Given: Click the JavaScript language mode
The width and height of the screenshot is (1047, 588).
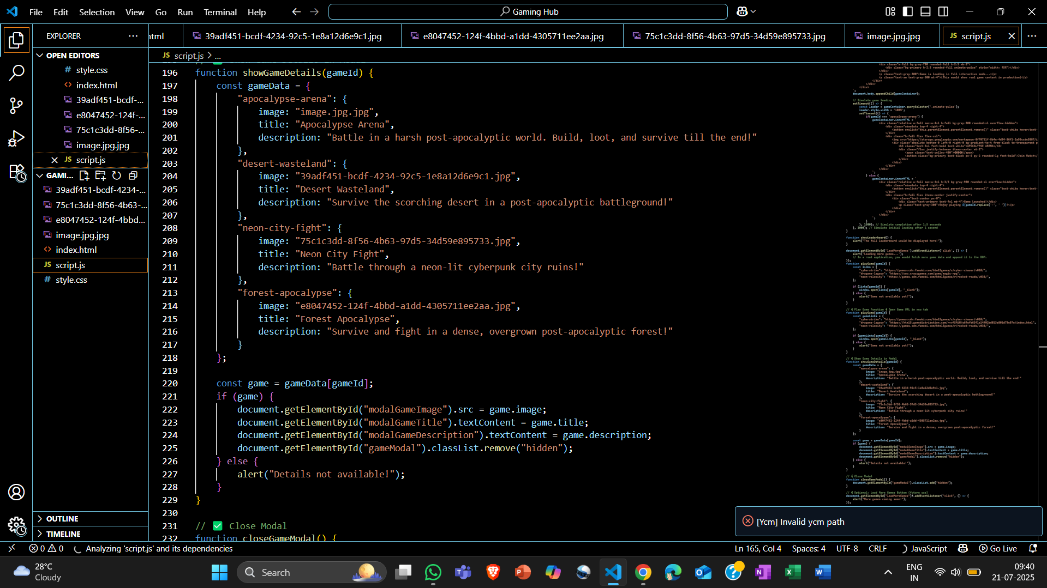Looking at the screenshot, I should coord(929,548).
